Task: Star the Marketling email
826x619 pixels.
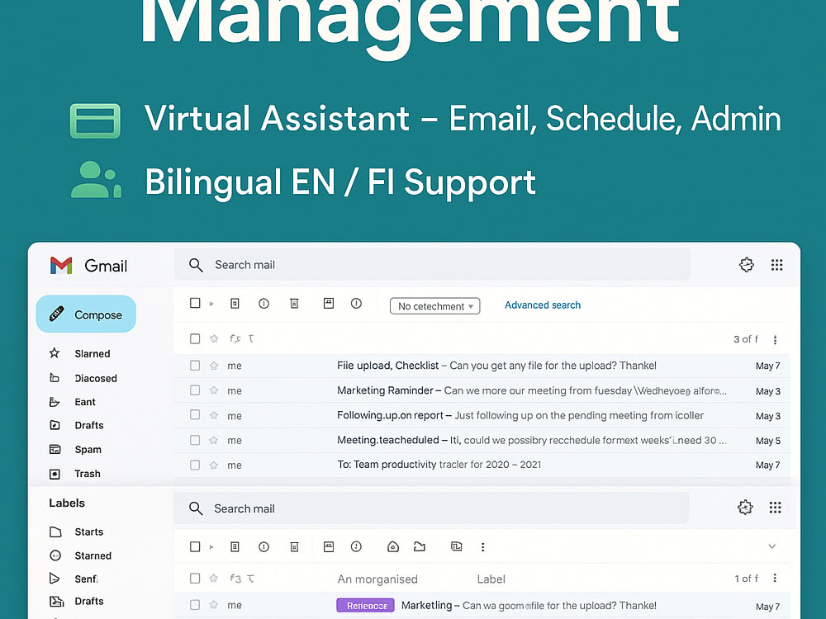Action: (x=214, y=605)
